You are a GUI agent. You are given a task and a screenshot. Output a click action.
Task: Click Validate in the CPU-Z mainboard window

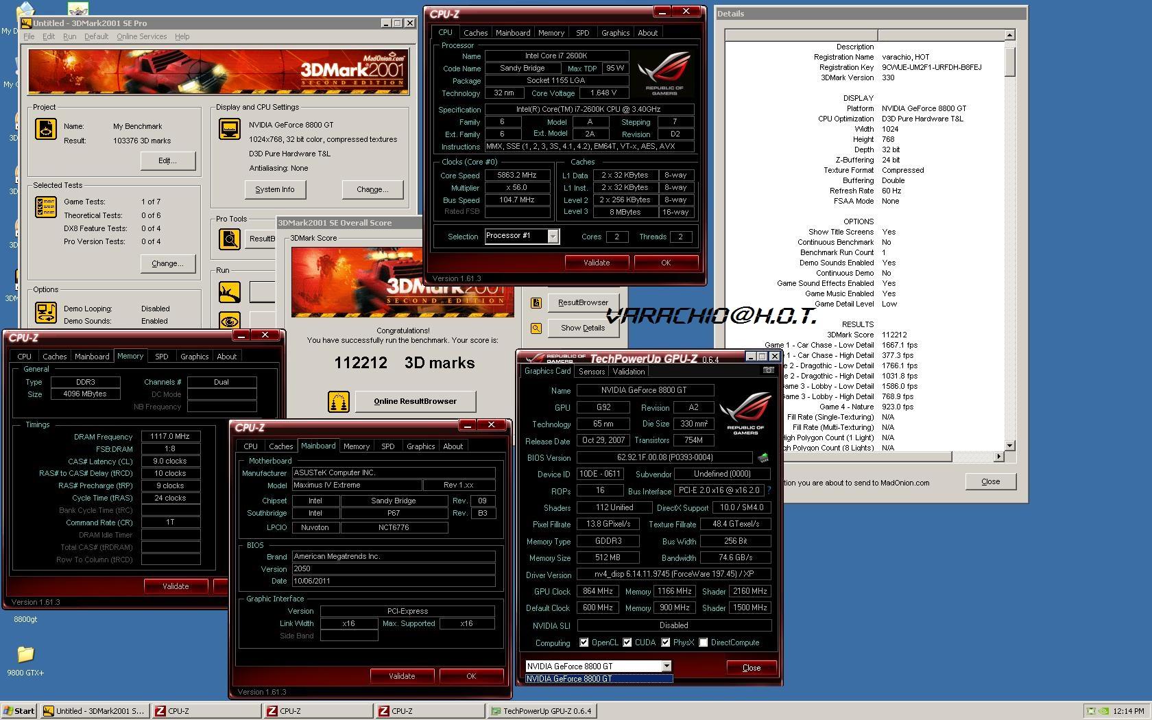click(402, 676)
